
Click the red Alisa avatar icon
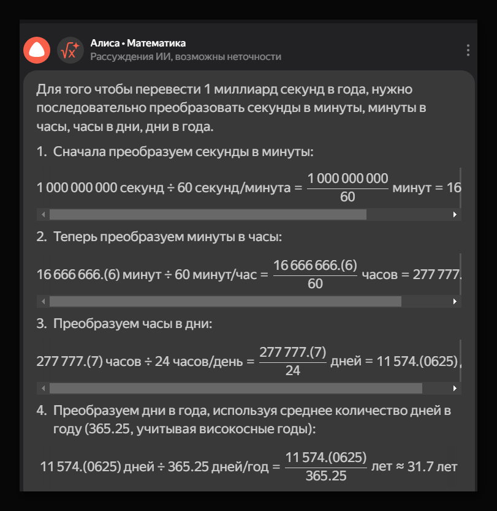pos(36,50)
